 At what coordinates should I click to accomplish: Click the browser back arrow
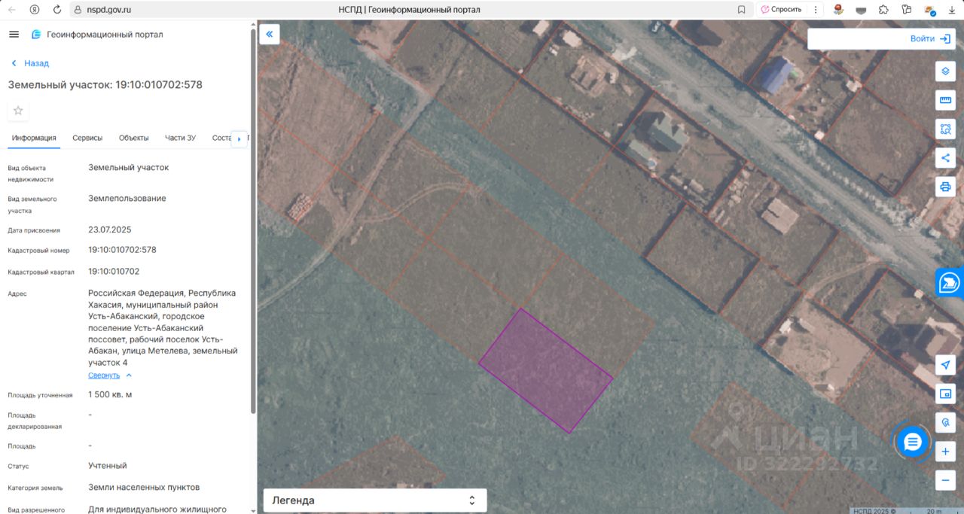[x=12, y=10]
